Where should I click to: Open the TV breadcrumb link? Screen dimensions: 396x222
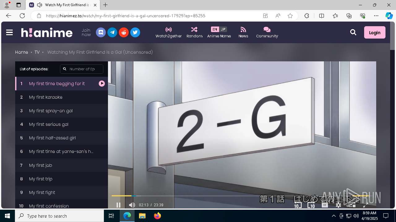coord(37,52)
